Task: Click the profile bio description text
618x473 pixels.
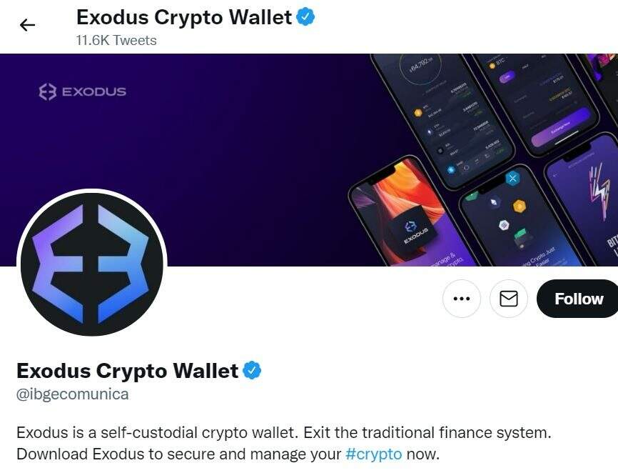Action: (284, 444)
